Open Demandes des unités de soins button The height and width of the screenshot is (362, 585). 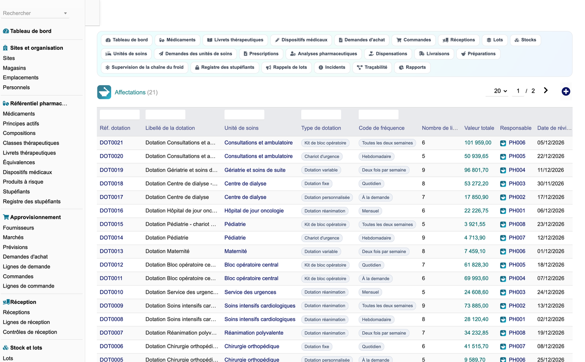click(195, 54)
